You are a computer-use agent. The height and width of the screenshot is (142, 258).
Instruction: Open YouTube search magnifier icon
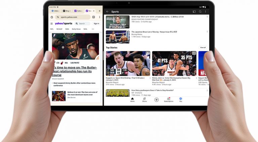(x=200, y=12)
